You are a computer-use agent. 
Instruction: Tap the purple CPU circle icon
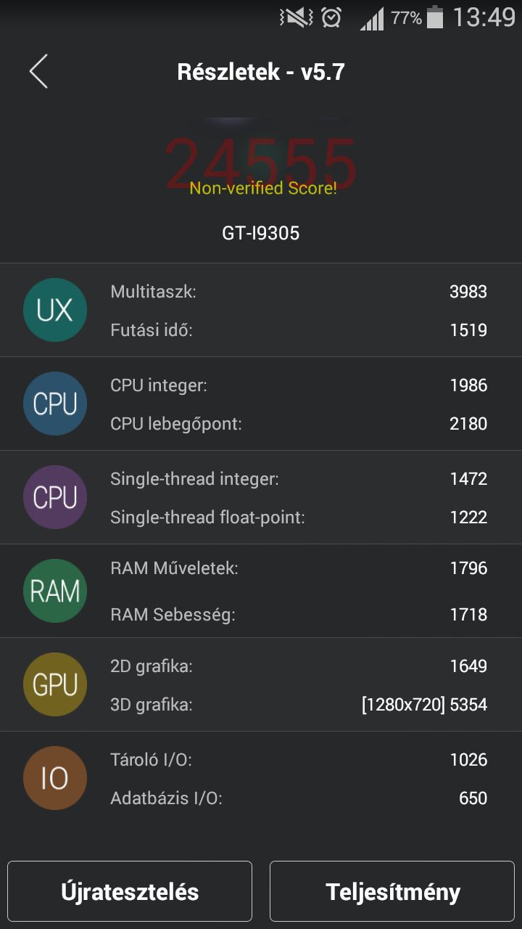(55, 497)
